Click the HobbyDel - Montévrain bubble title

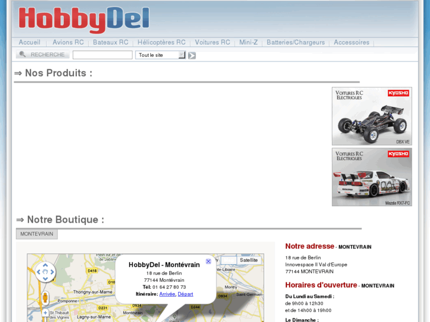click(164, 265)
